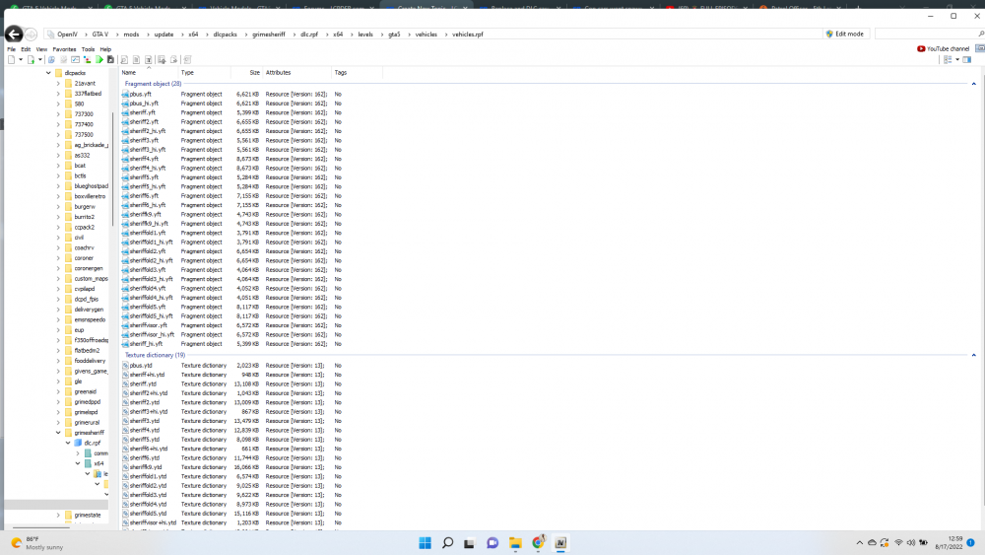Viewport: 985px width, 555px height.
Task: Click the greyed forward navigation arrow
Action: [31, 35]
